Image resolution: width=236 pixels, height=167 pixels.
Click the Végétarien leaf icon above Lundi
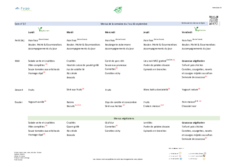(x=43, y=29)
